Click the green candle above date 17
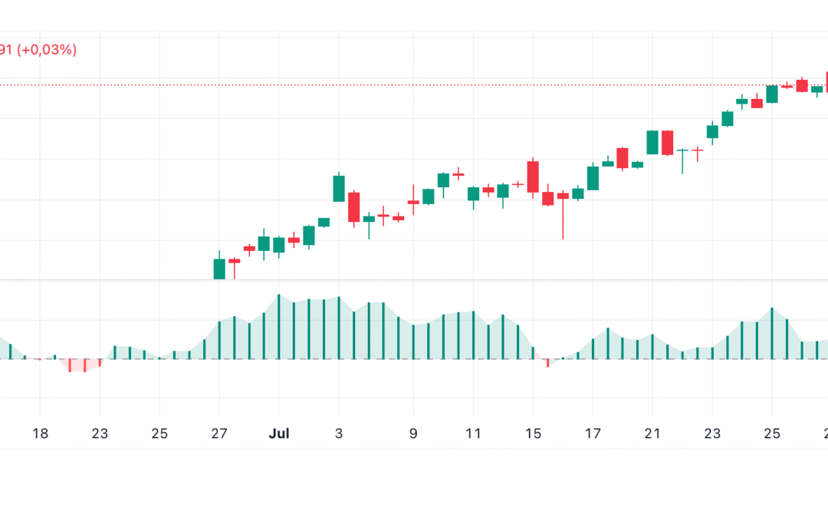Image resolution: width=828 pixels, height=518 pixels. 593,178
